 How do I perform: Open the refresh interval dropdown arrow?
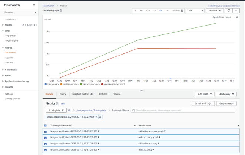236,10
